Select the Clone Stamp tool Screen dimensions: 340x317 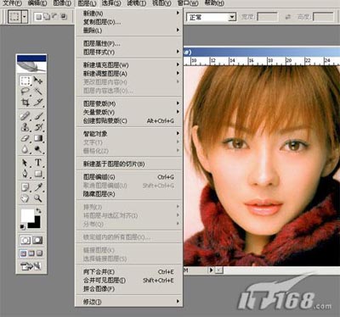coord(25,127)
